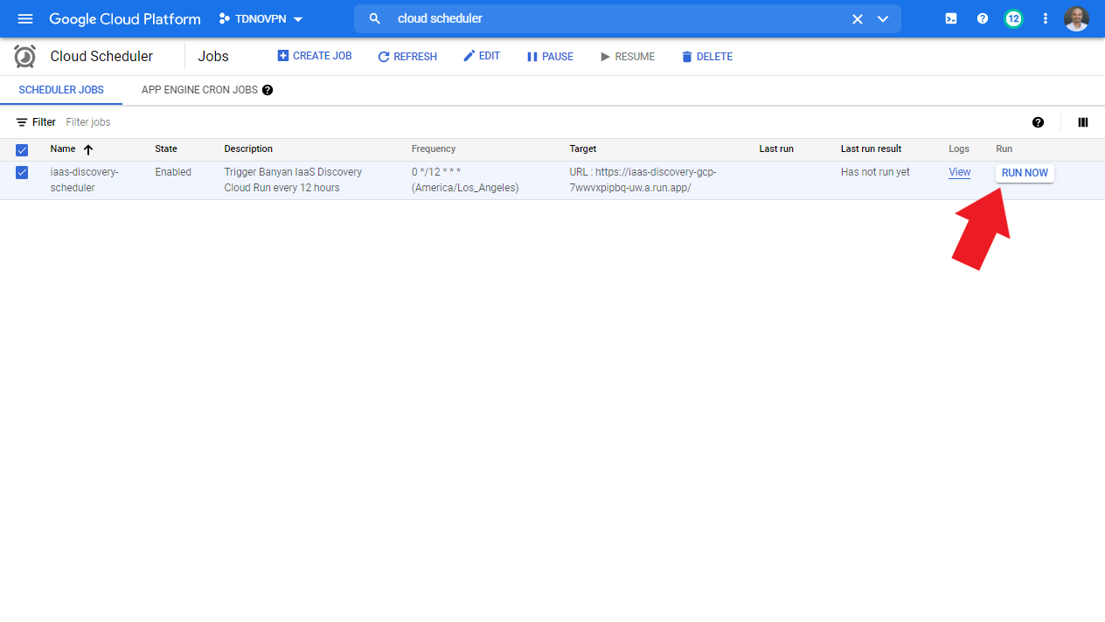The image size is (1105, 622).
Task: Open the View logs link
Action: tap(959, 172)
